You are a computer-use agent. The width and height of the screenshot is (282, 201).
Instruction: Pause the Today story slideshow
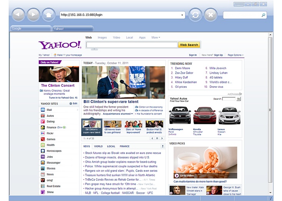[x=157, y=138]
